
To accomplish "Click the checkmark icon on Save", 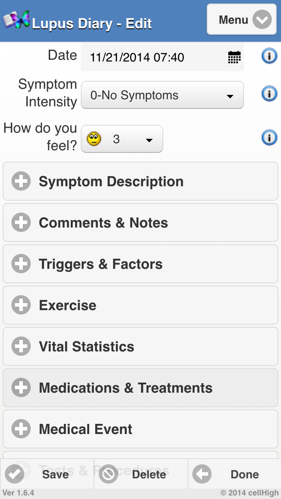I will pos(14,474).
